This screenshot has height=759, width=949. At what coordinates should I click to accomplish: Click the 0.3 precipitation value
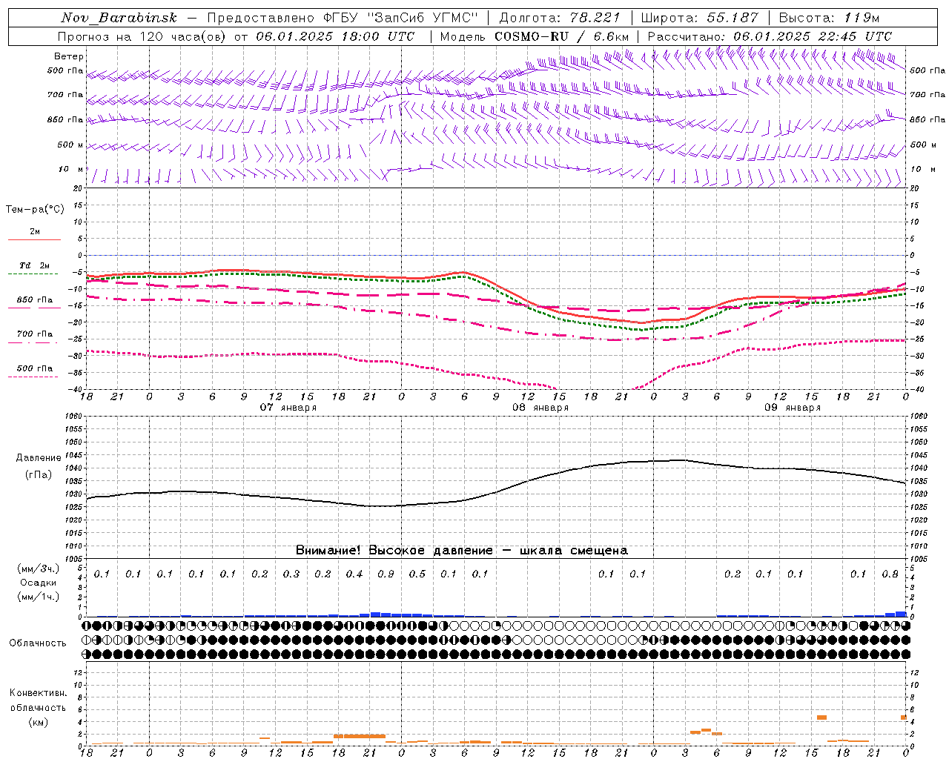click(291, 574)
